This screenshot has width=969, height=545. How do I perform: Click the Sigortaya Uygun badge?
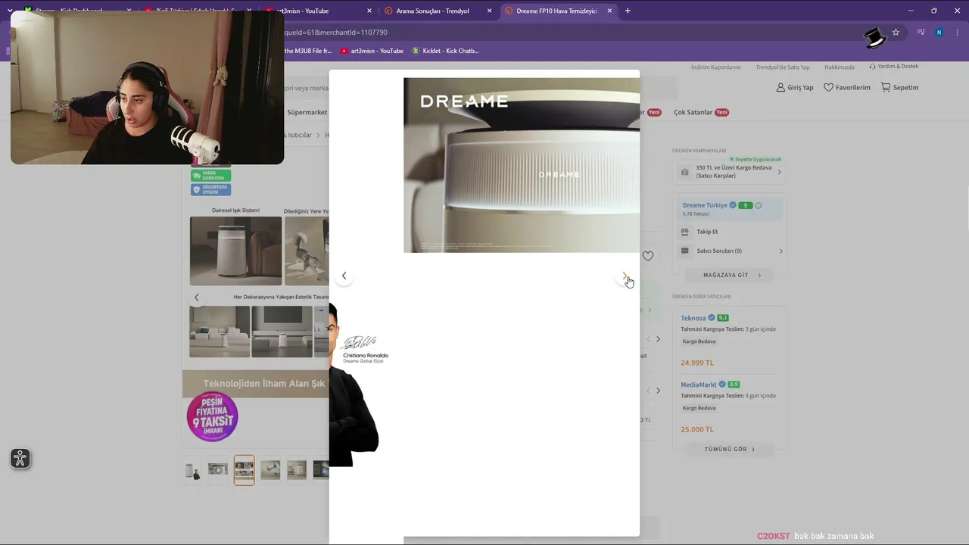click(211, 189)
